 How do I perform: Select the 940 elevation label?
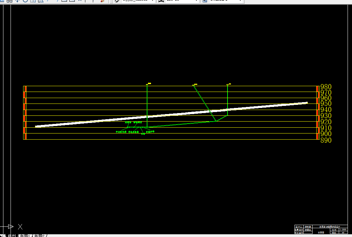point(326,110)
